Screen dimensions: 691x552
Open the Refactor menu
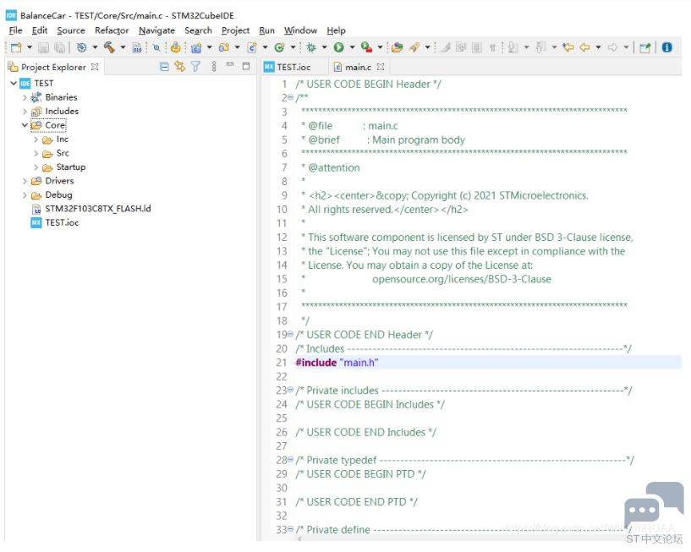tap(112, 30)
